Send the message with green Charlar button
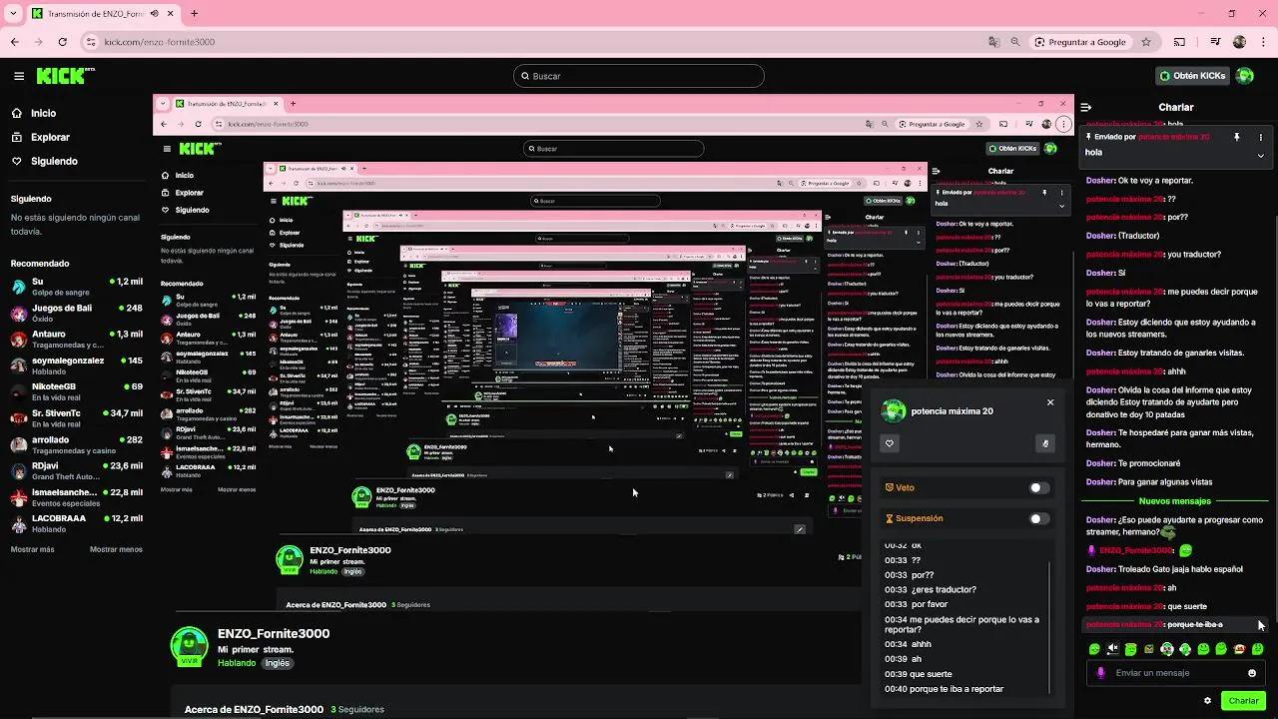Image resolution: width=1278 pixels, height=719 pixels. pos(1243,701)
